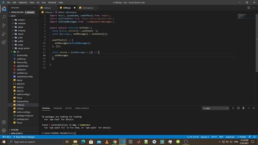Change indentation via Spaces: 2

pos(205,137)
